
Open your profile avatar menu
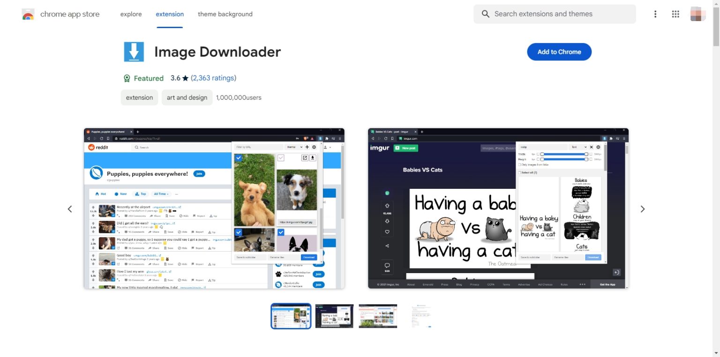(697, 14)
